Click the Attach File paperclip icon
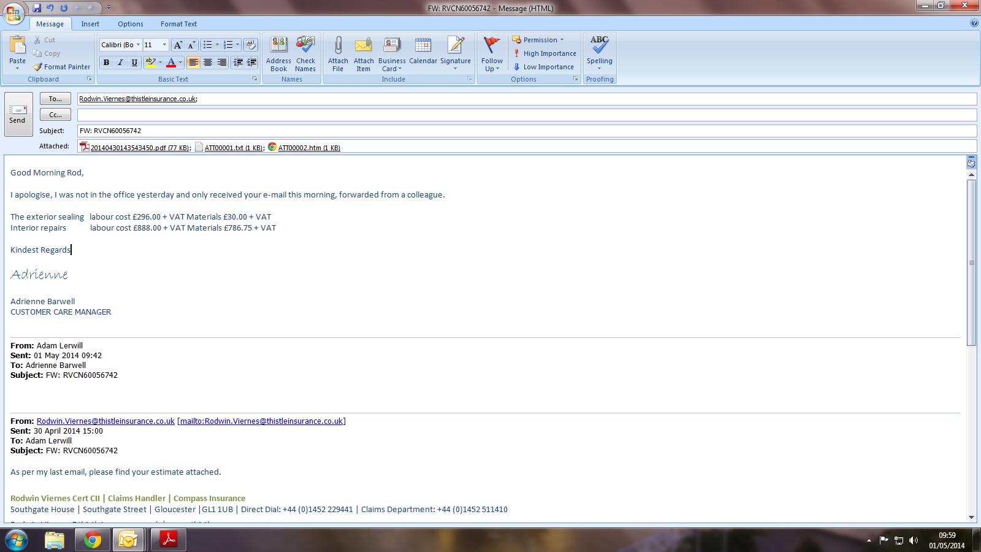This screenshot has width=981, height=552. (x=338, y=46)
